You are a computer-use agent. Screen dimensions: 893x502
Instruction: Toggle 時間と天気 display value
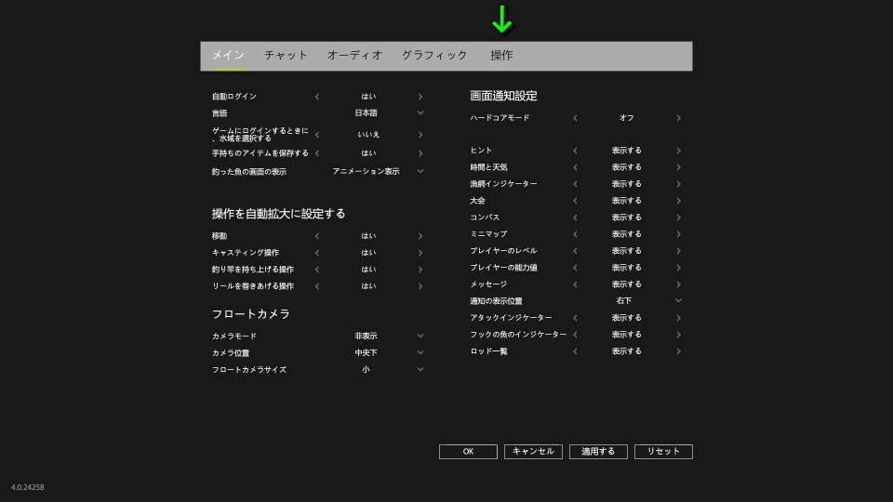[x=626, y=167]
